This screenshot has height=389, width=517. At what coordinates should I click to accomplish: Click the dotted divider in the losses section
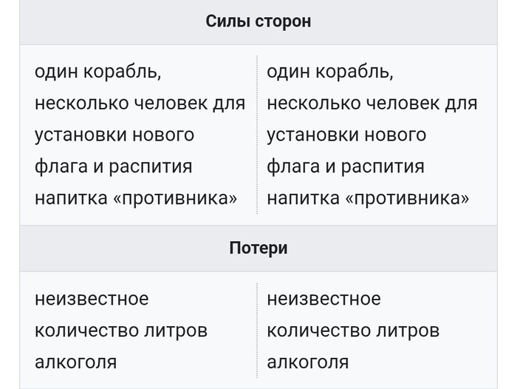pos(257,331)
